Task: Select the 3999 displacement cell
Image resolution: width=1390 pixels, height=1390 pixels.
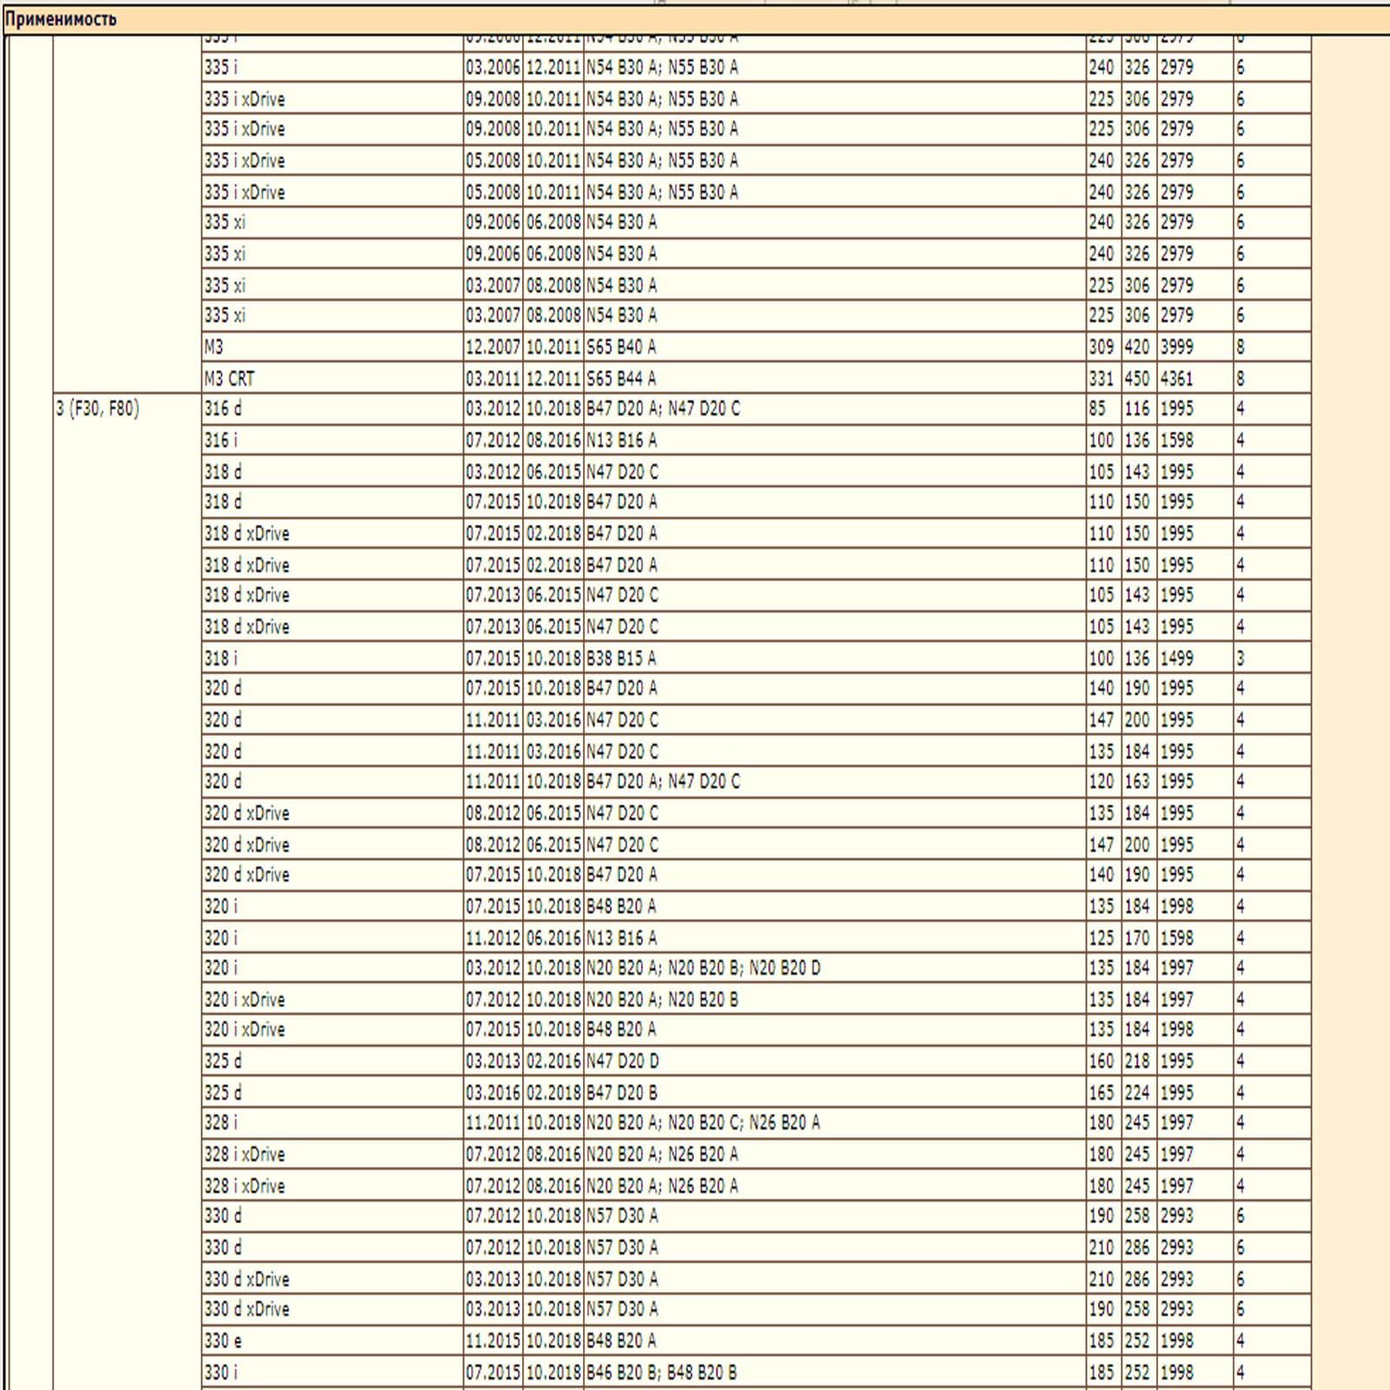Action: point(1195,347)
